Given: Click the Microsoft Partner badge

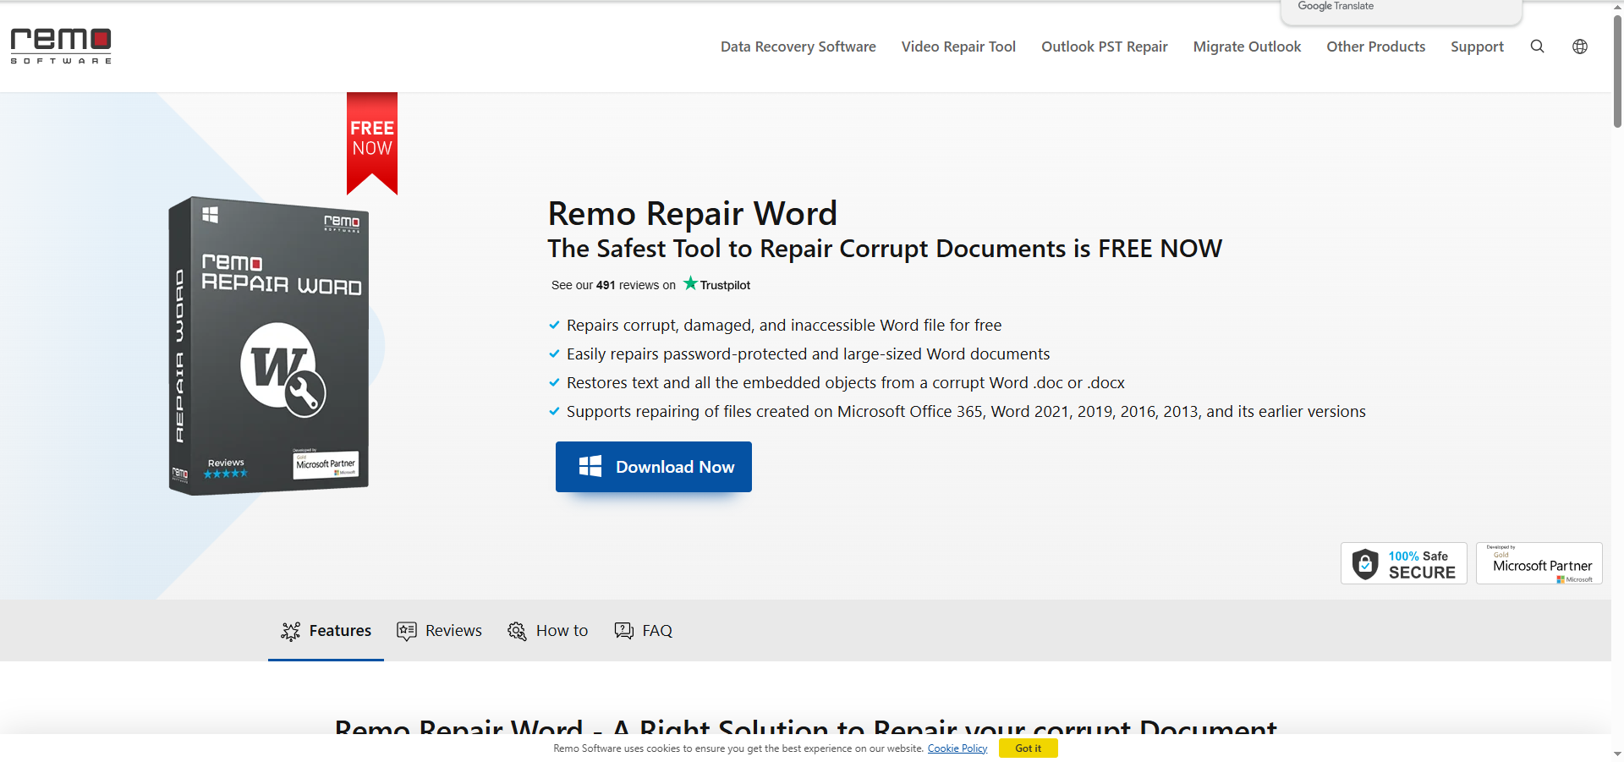Looking at the screenshot, I should pyautogui.click(x=1539, y=563).
